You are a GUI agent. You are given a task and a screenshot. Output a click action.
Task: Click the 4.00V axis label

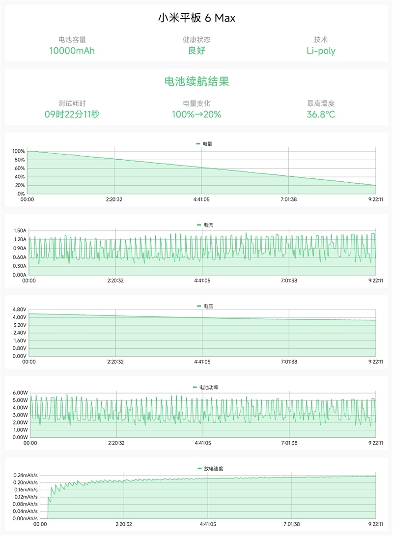(x=20, y=317)
